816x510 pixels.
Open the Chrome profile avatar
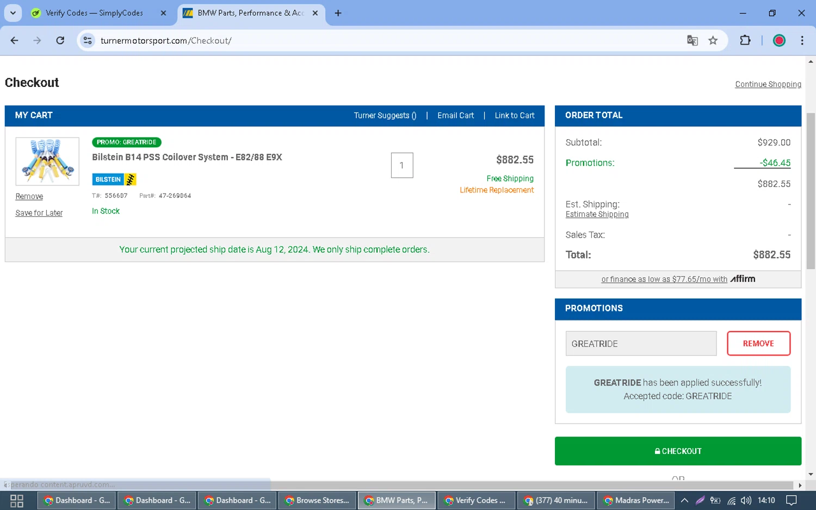point(779,40)
